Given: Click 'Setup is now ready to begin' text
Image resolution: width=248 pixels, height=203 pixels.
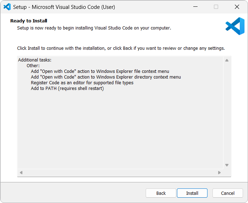Looking at the screenshot, I should [94, 28].
